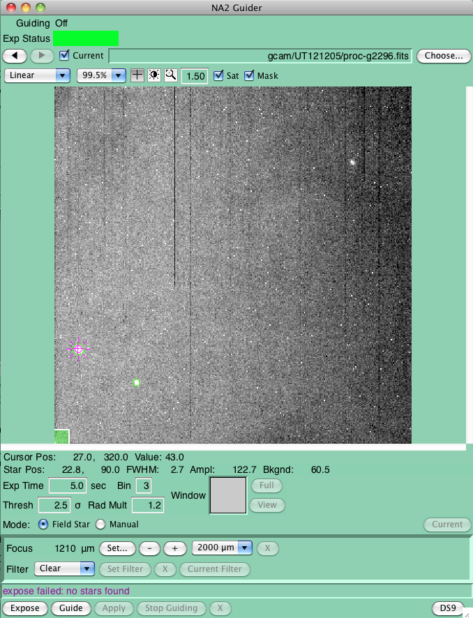Select the magnifier zoom tool icon
The height and width of the screenshot is (618, 473).
[171, 75]
